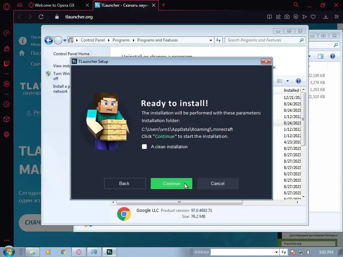343x257 pixels.
Task: Click the site lock security icon
Action: pos(57,17)
